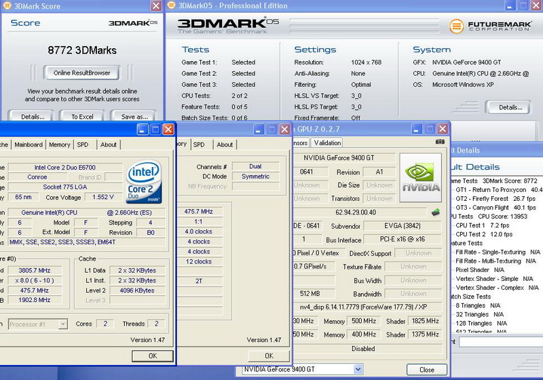Click the PCI-E x16 @ x16 bus field
The height and width of the screenshot is (380, 543).
402,239
